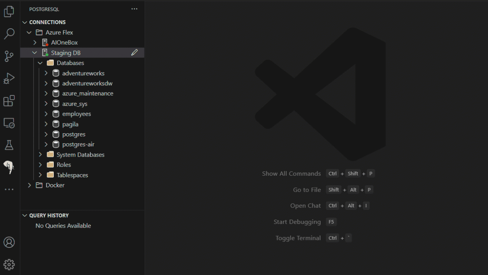This screenshot has height=275, width=488.
Task: Open the Extensions view icon
Action: pos(9,101)
